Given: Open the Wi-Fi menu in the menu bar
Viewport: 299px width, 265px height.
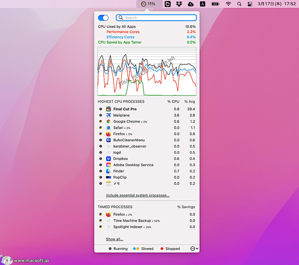Looking at the screenshot, I should click(x=228, y=4).
